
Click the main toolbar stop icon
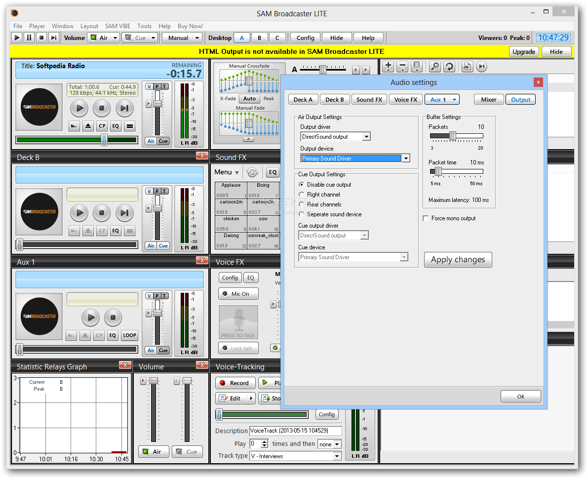click(x=41, y=38)
